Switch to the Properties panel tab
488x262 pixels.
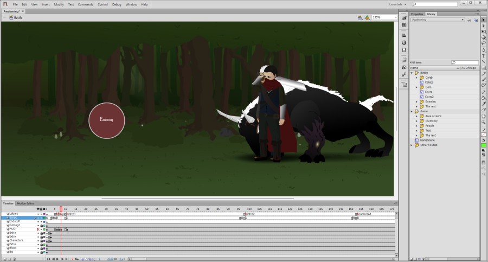(x=417, y=14)
